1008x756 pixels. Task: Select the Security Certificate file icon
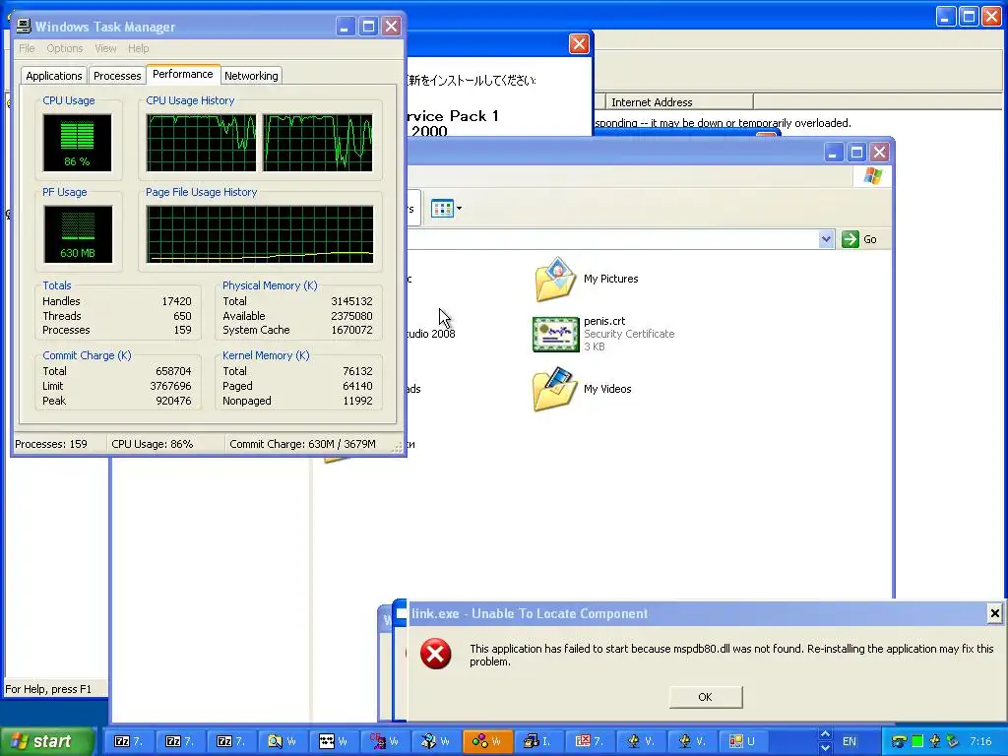coord(555,335)
